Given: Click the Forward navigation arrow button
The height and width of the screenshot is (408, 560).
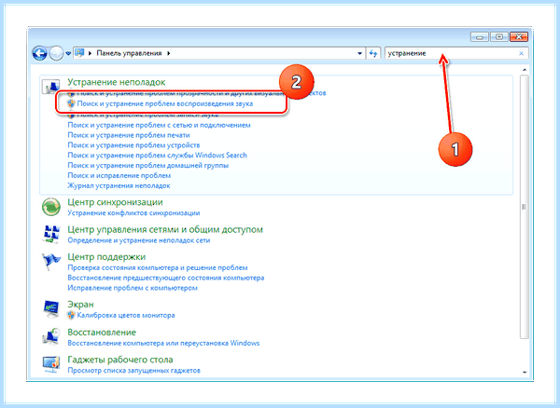Looking at the screenshot, I should point(56,53).
